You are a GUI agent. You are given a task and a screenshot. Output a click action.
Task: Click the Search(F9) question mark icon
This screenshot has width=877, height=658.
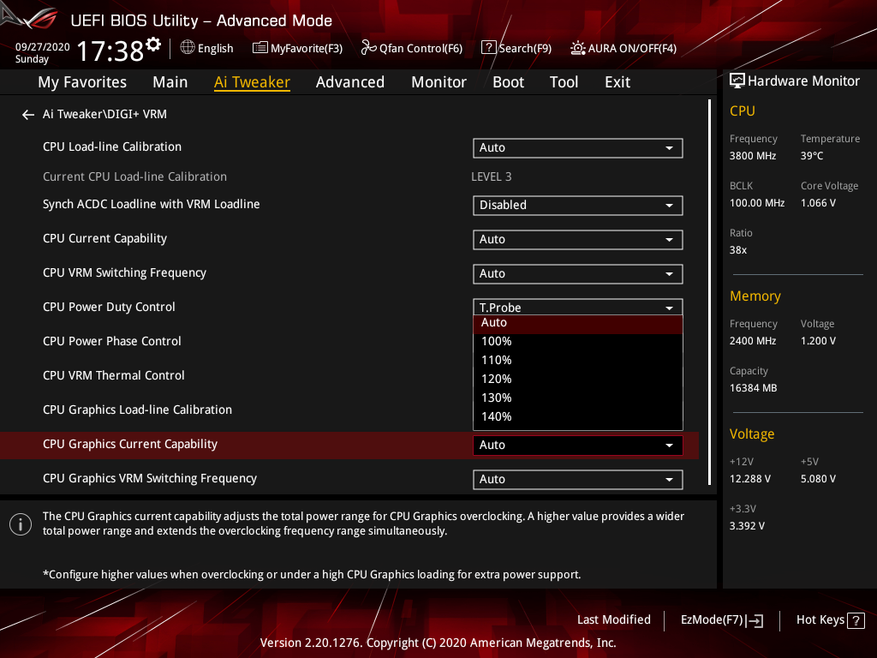tap(488, 48)
